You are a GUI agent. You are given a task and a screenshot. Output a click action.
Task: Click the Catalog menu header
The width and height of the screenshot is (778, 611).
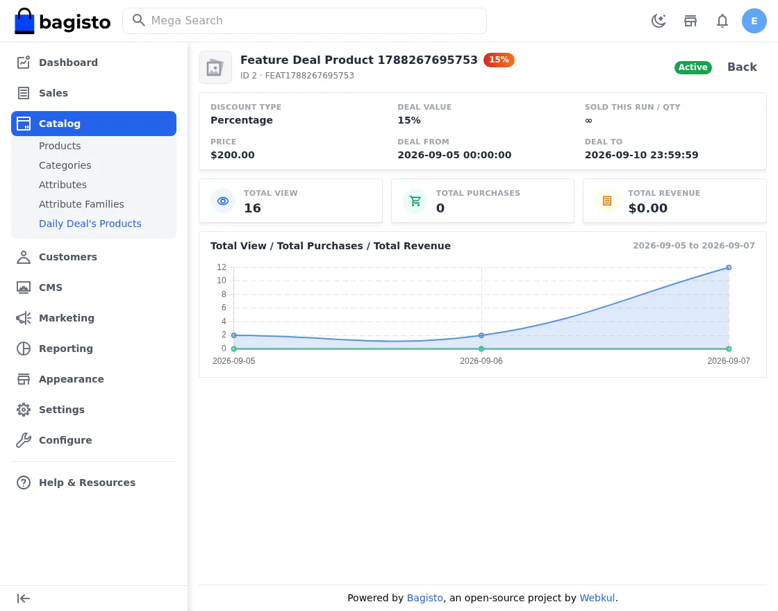pyautogui.click(x=94, y=124)
